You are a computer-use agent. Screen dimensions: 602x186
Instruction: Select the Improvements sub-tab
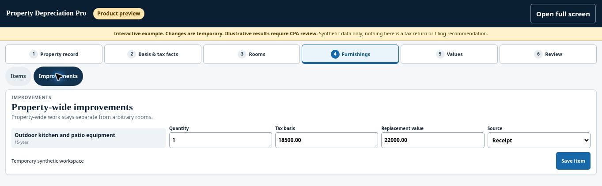[58, 76]
